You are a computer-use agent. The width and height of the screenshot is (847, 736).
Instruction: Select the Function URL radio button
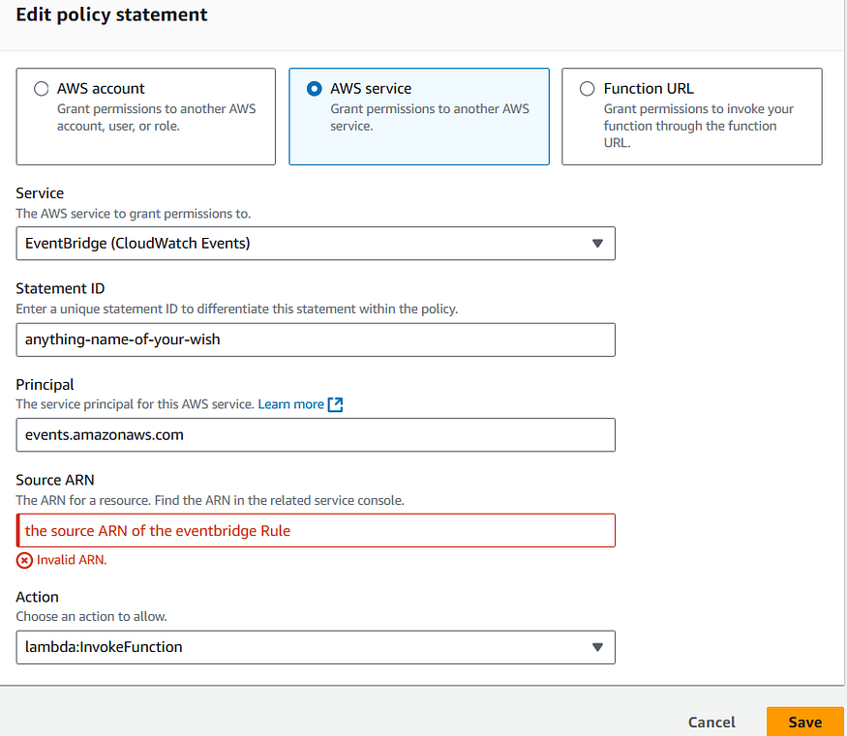click(588, 88)
